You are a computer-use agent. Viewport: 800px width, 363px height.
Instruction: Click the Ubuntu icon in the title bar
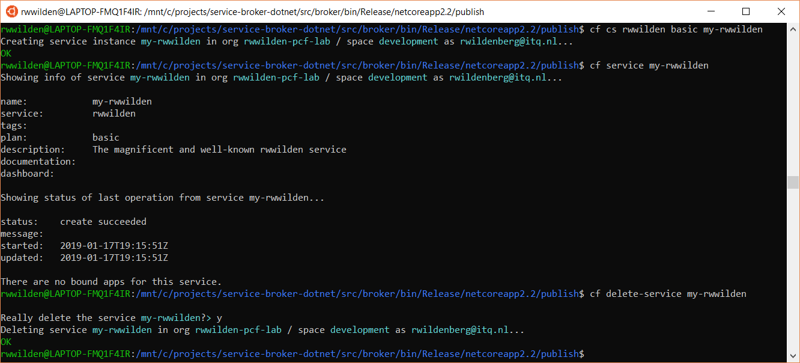point(10,11)
